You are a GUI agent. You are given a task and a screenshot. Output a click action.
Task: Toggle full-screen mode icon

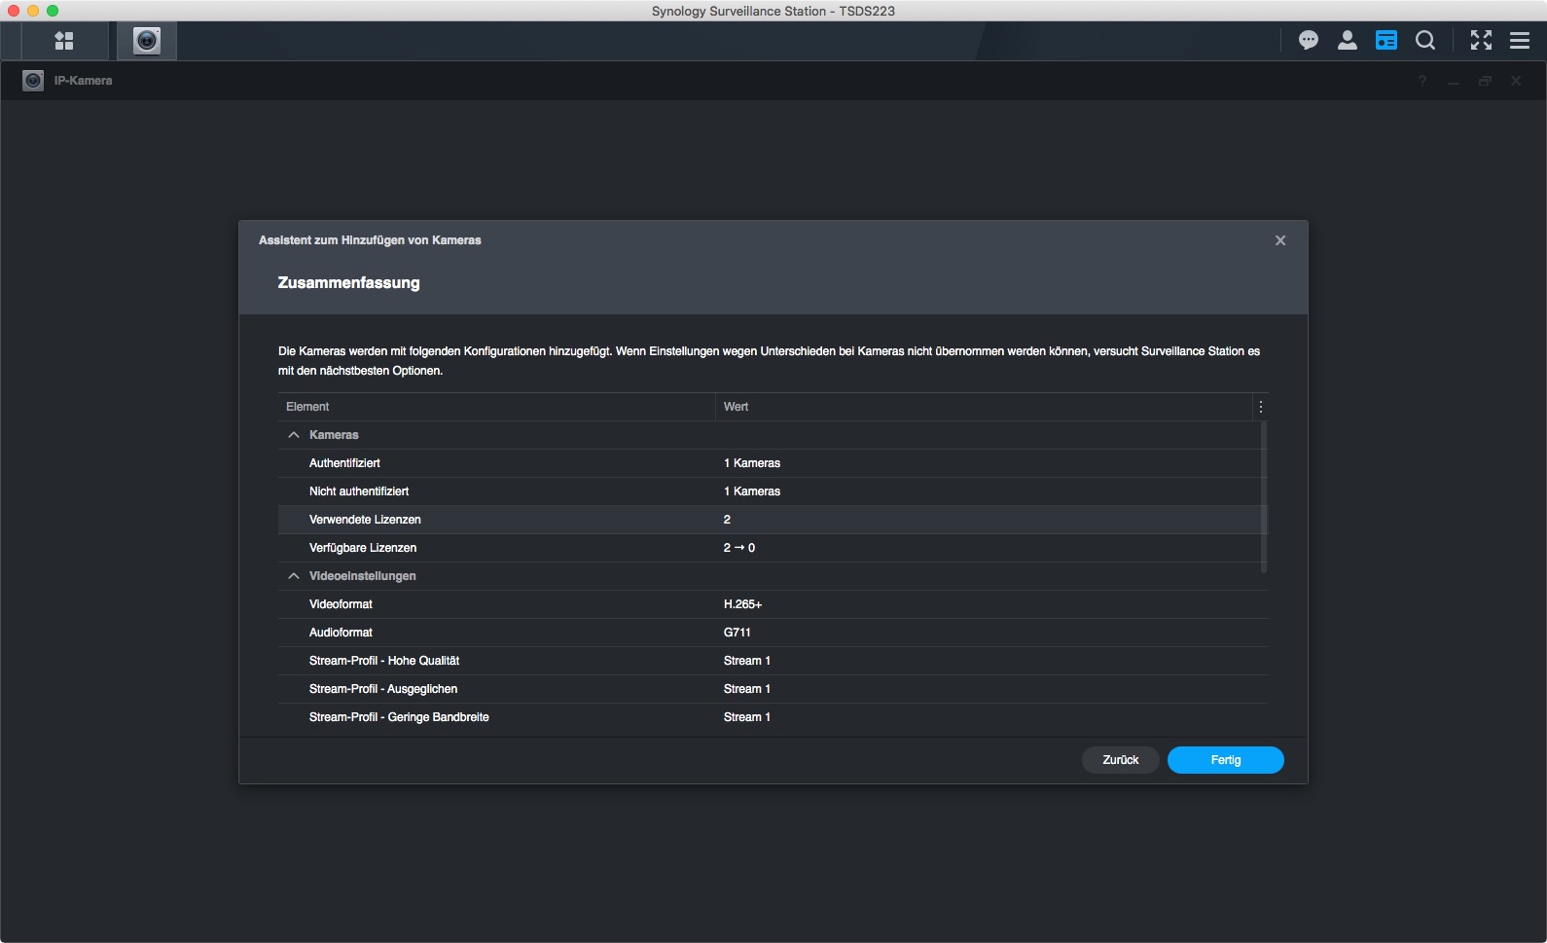(x=1481, y=40)
